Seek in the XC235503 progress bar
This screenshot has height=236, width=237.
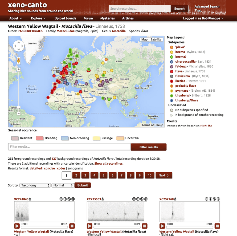pos(117,227)
